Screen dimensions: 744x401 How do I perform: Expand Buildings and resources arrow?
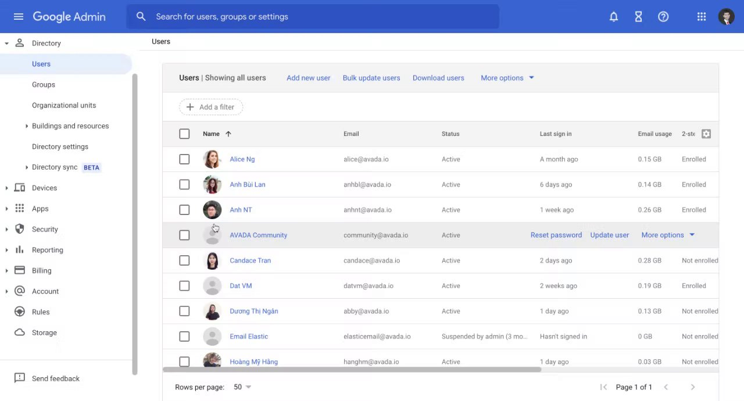coord(27,126)
